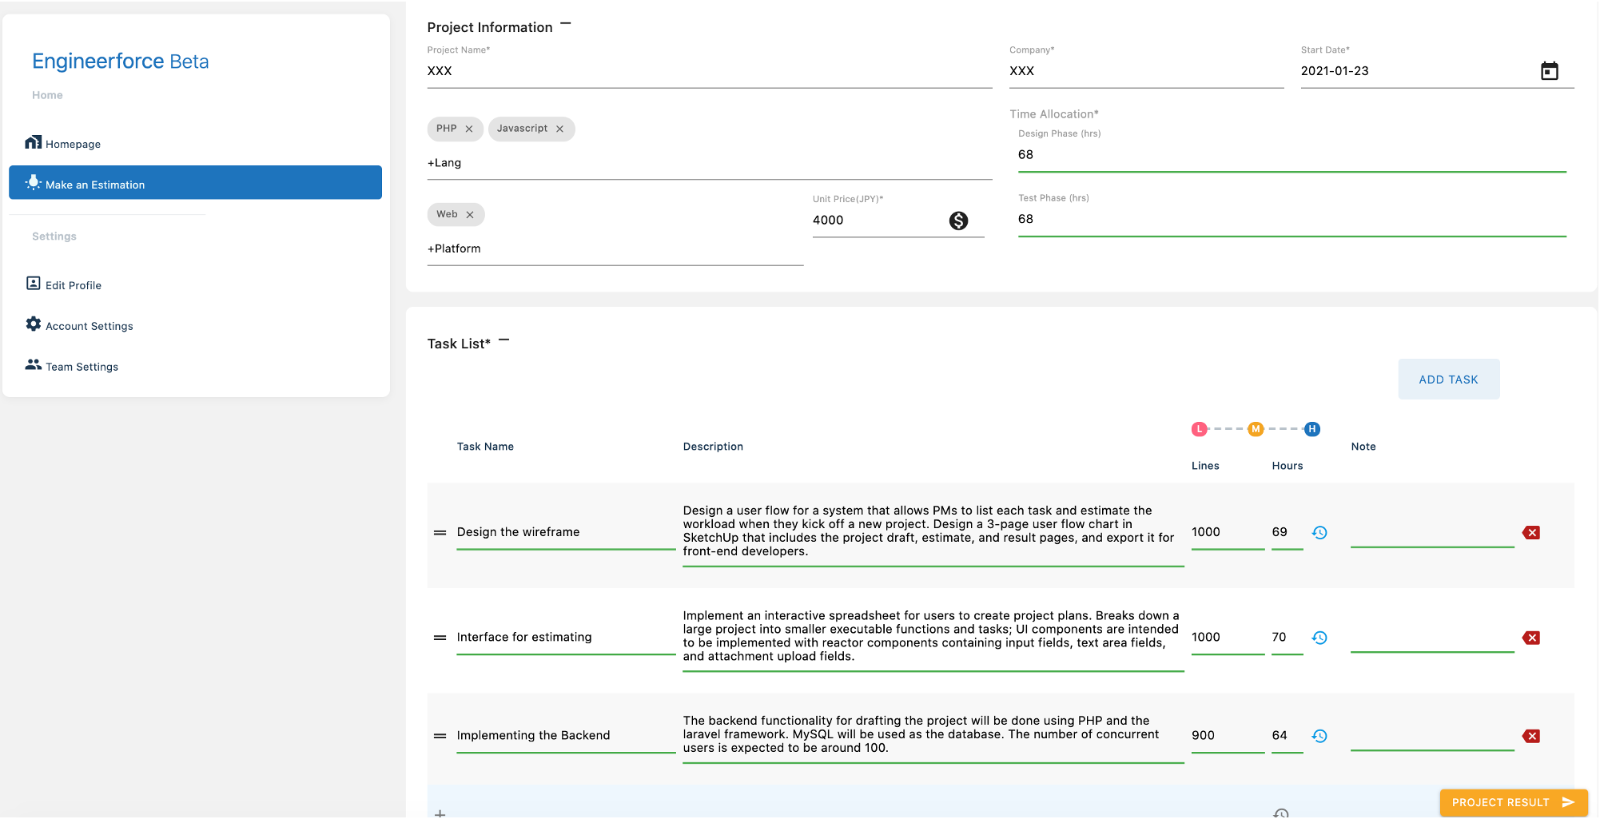Screen dimensions: 1600x819
Task: Click Note field for Design the wireframe
Action: click(1432, 532)
